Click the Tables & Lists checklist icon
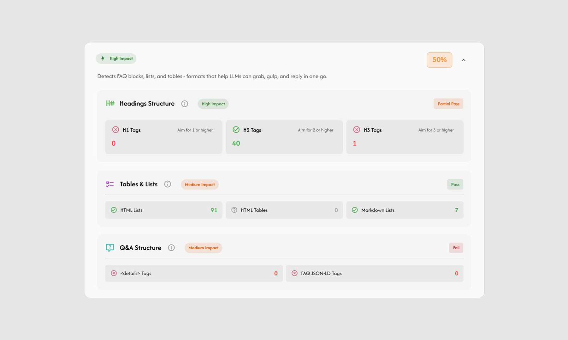Screen dimensions: 568x340 110,184
